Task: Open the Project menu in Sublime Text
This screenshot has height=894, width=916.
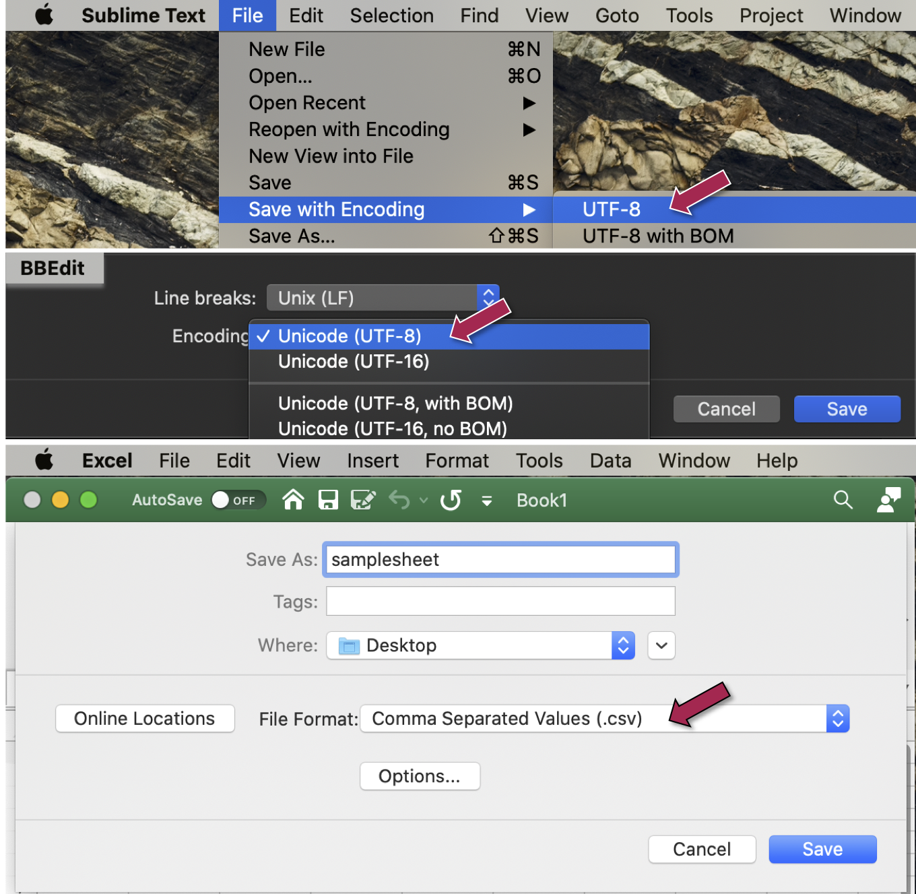Action: click(771, 15)
